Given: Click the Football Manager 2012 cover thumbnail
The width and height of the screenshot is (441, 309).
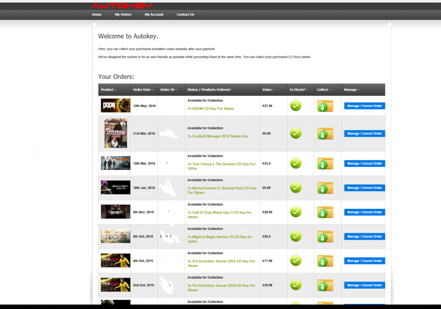Looking at the screenshot, I should (x=116, y=133).
